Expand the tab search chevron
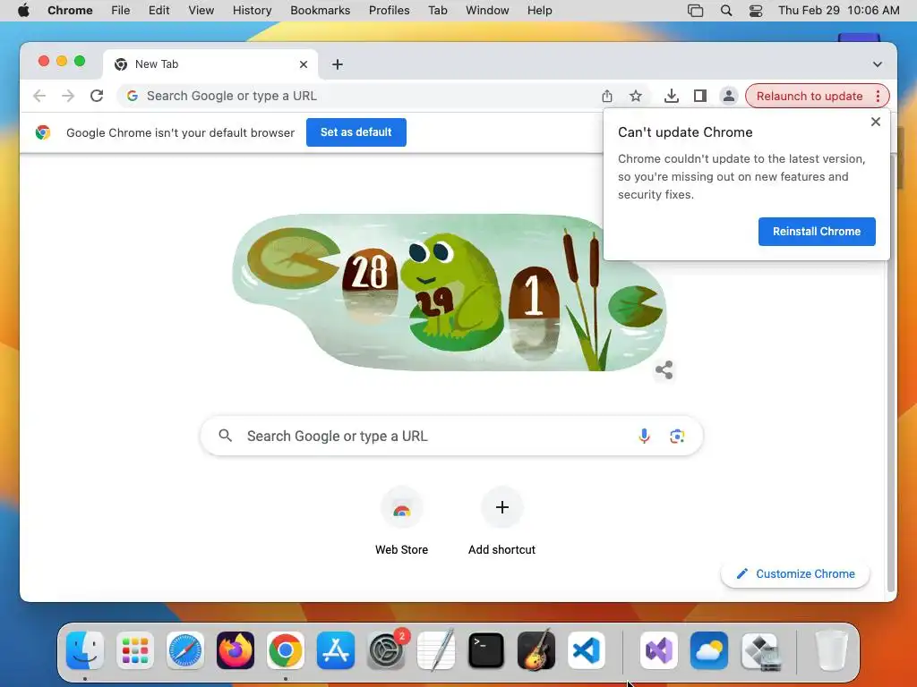This screenshot has width=917, height=687. point(878,64)
